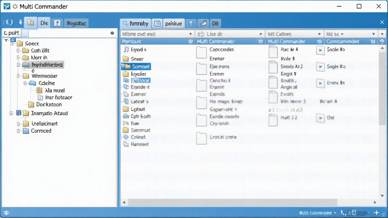The width and height of the screenshot is (388, 218).
Task: Click grid icon in 'Pomiqure' column header
Action: [190, 42]
